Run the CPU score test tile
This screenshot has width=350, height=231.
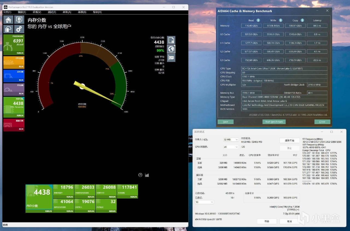[14, 63]
